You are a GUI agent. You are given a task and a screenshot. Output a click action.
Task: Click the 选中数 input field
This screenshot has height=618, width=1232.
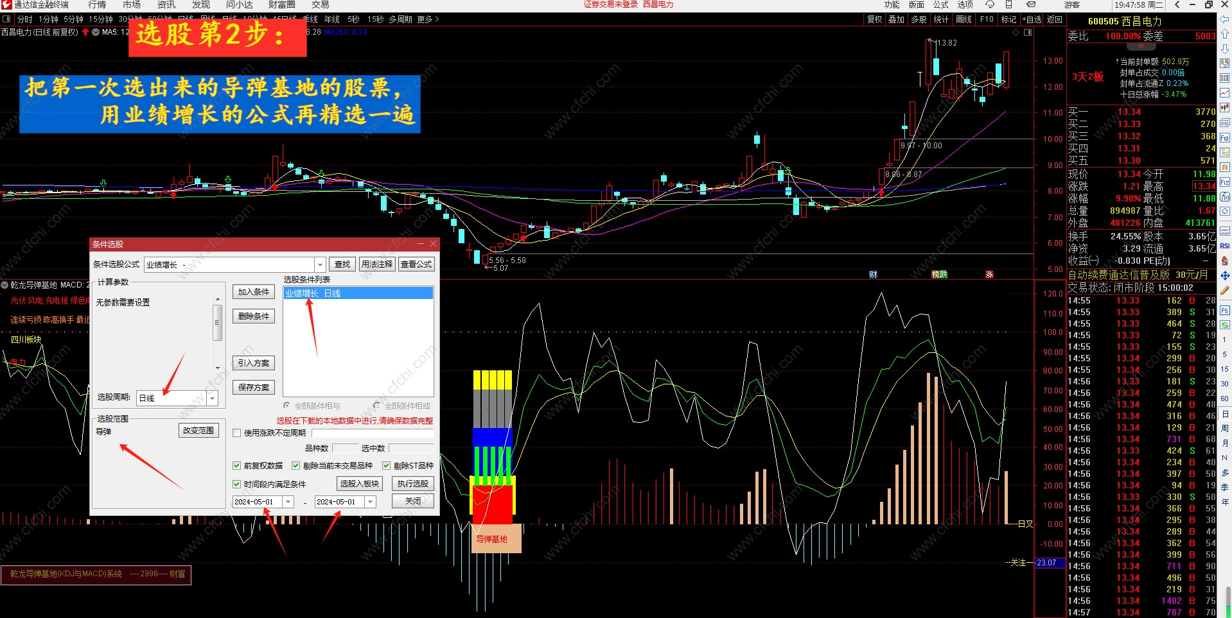click(411, 448)
